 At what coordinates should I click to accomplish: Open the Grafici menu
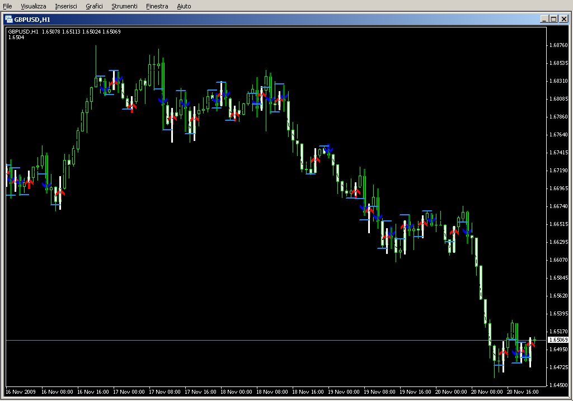(x=94, y=6)
